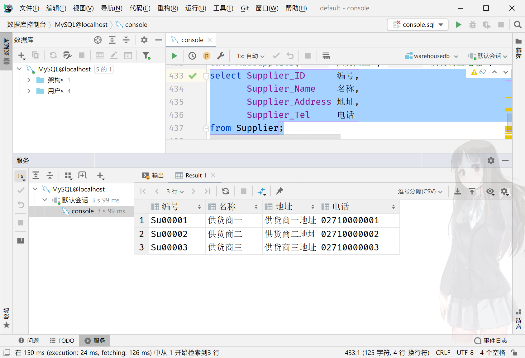This screenshot has height=358, width=525.
Task: Click CRLF line separator in status bar
Action: [x=443, y=353]
